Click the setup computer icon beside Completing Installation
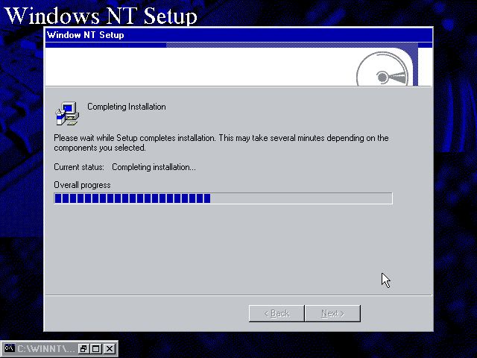The image size is (477, 358). pyautogui.click(x=67, y=113)
